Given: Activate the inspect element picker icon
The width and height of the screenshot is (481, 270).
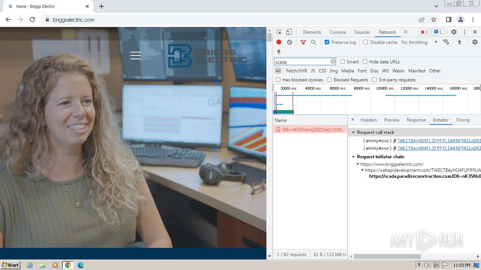Looking at the screenshot, I should point(279,32).
